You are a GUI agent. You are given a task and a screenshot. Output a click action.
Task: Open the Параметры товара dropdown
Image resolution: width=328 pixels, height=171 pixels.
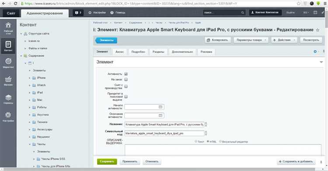[x=251, y=40]
